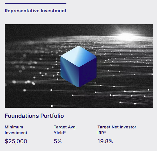Click the Target Avg. Yield label
This screenshot has width=157, height=151.
click(x=65, y=130)
